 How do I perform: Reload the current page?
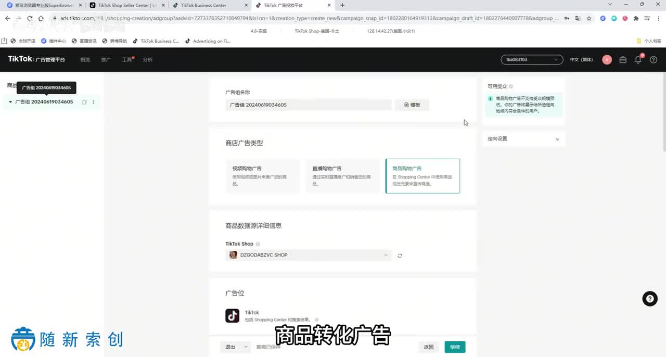coord(30,18)
